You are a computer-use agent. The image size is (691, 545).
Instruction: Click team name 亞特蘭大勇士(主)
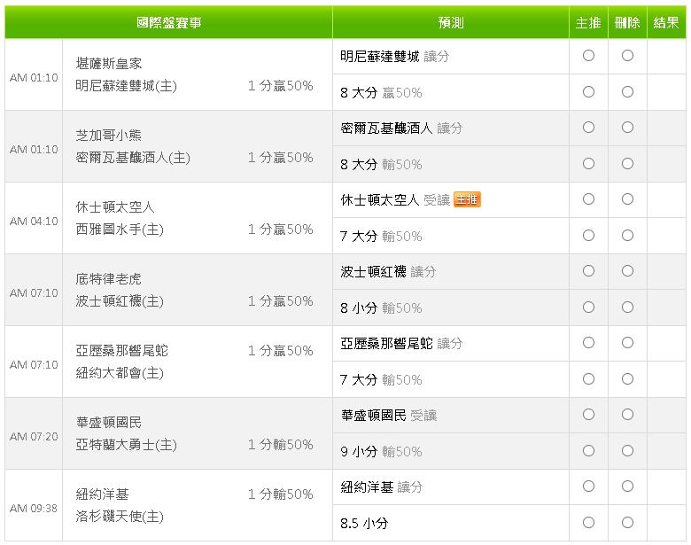click(x=126, y=445)
